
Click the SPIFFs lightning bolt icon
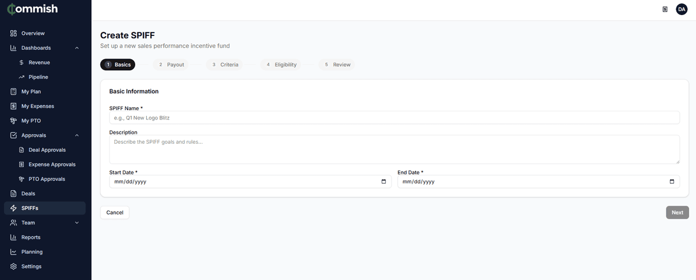(13, 208)
